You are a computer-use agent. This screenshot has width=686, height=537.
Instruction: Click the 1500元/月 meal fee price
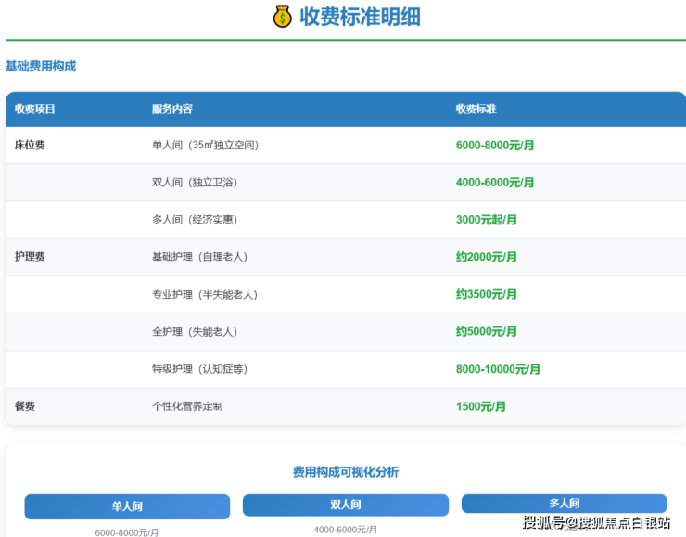coord(480,406)
